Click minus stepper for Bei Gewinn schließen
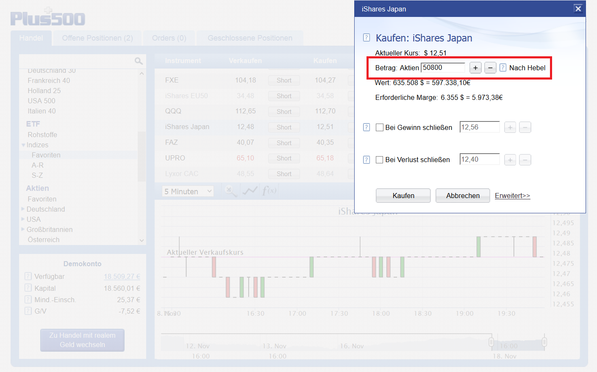This screenshot has width=597, height=372. tap(525, 127)
